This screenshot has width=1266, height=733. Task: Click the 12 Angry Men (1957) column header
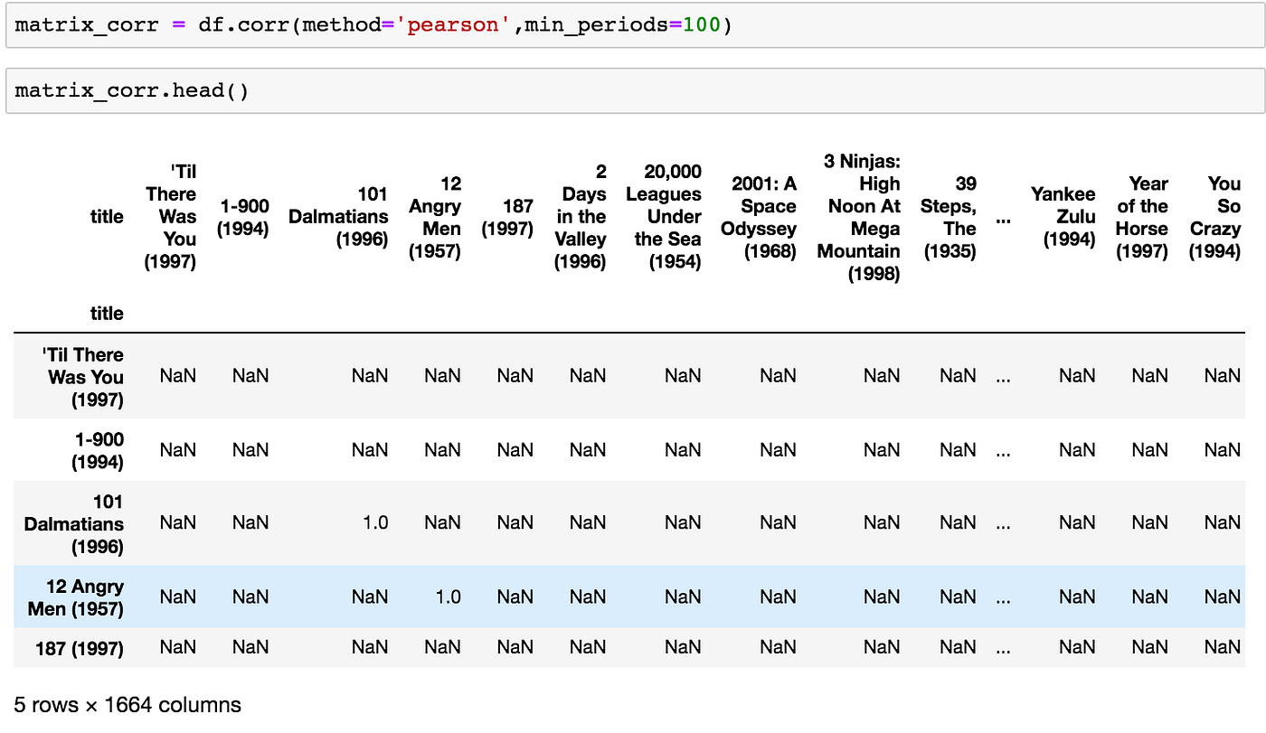(x=436, y=217)
